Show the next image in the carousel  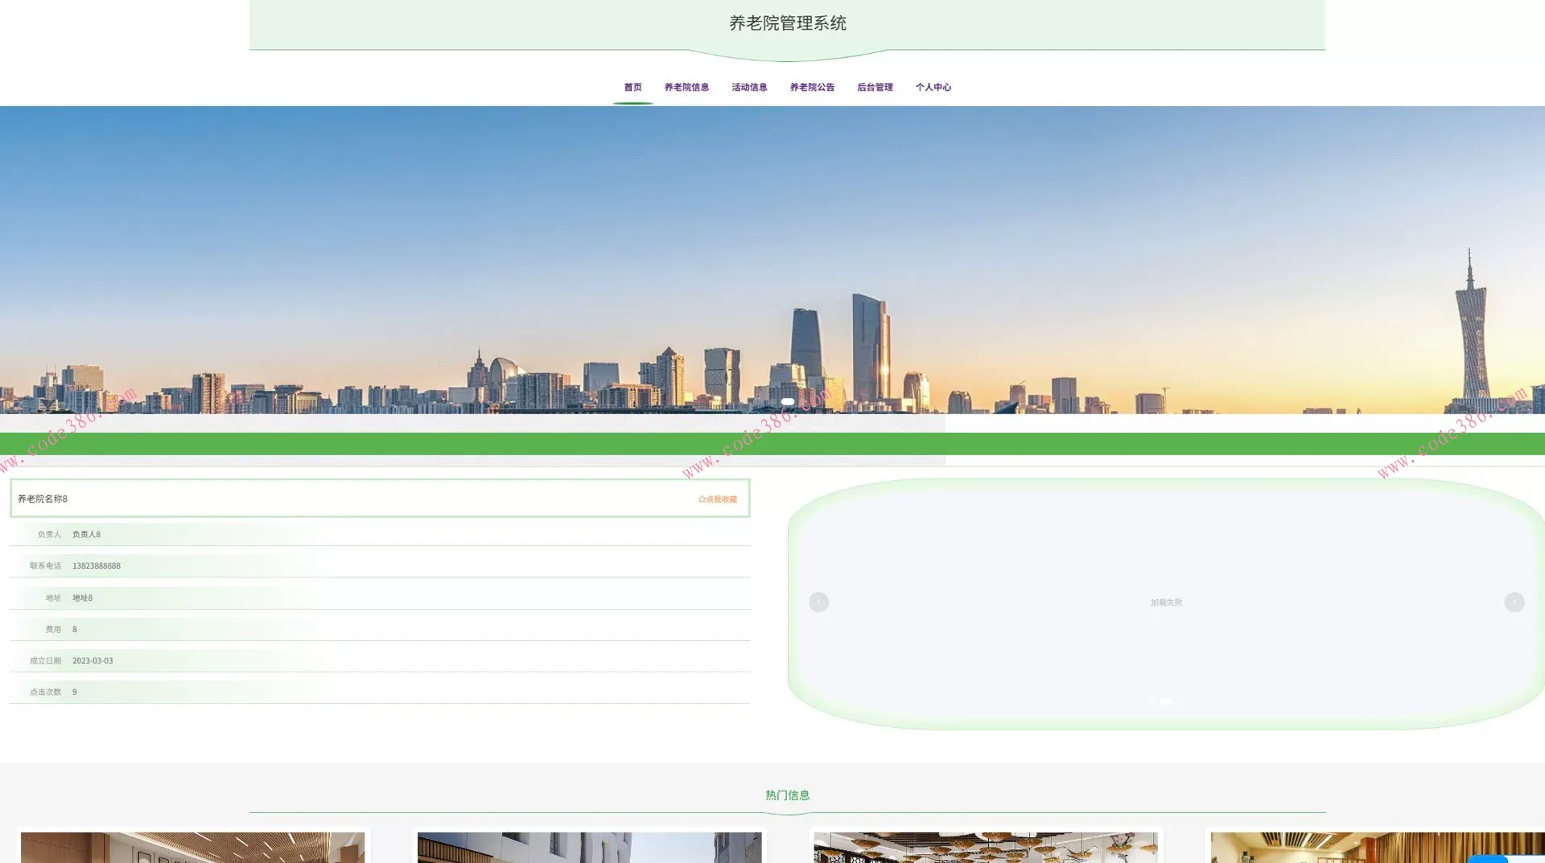[x=1514, y=602]
